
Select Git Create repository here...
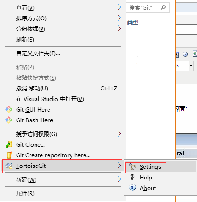point(63,155)
